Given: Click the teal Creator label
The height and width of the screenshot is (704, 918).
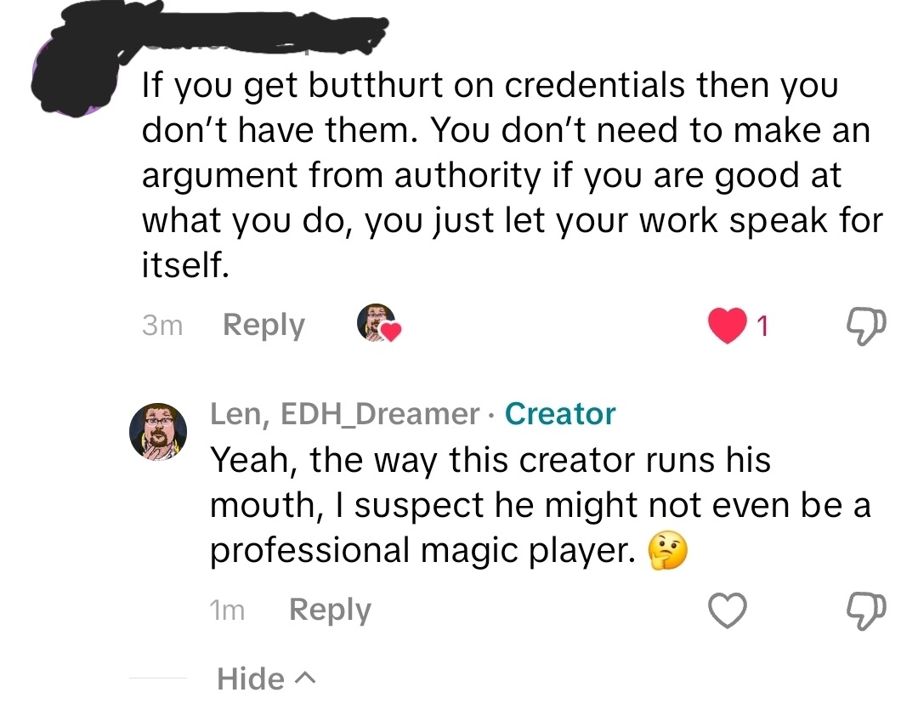Looking at the screenshot, I should click(x=559, y=414).
